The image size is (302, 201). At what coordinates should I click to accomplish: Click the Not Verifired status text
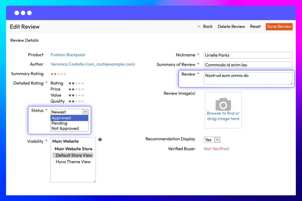point(216,149)
